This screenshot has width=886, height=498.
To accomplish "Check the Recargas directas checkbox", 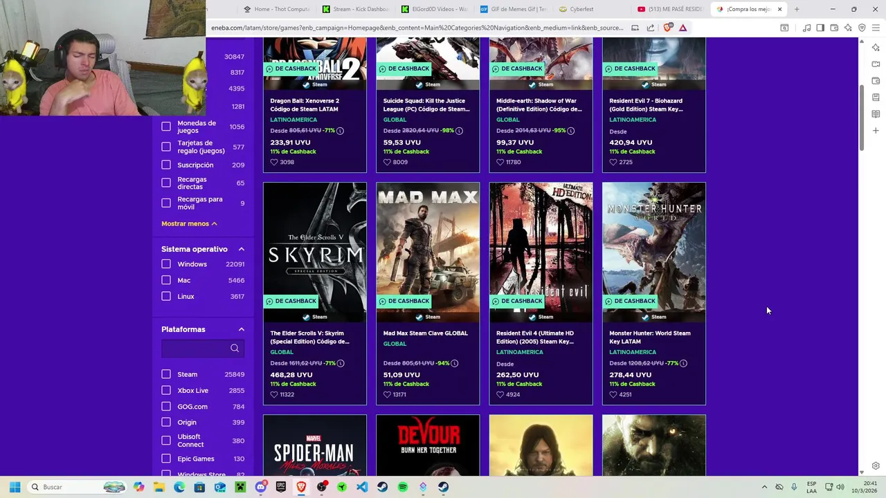I will tap(166, 183).
